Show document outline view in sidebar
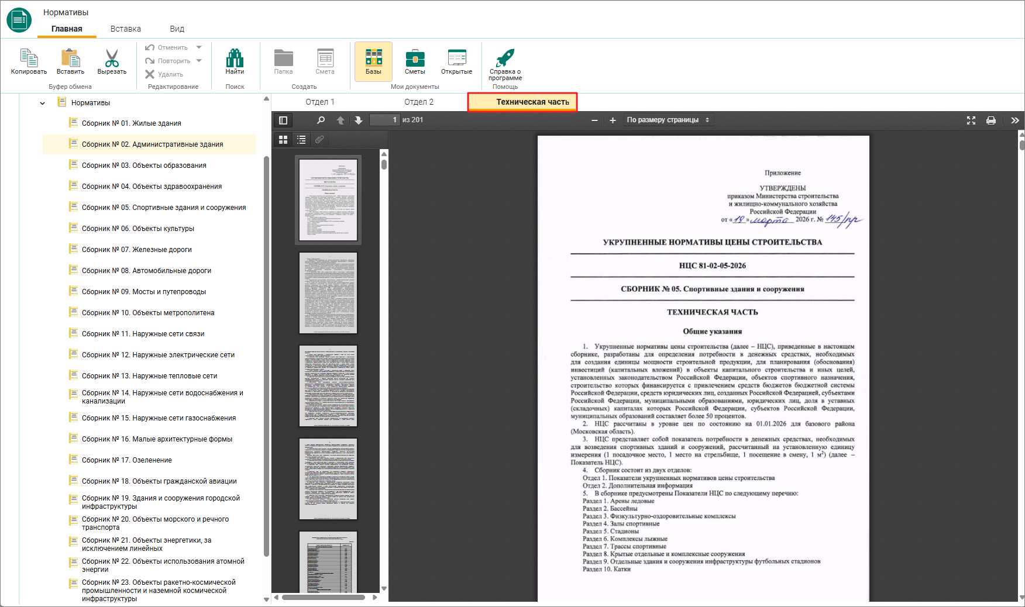 301,140
